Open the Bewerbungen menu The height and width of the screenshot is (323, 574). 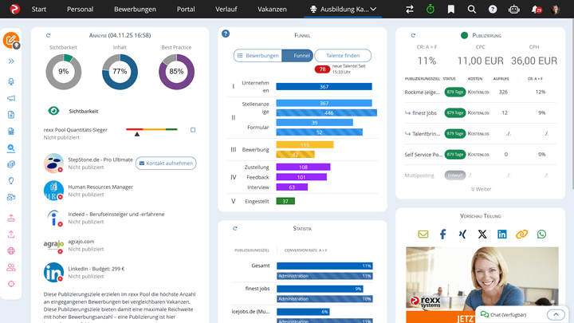coord(135,10)
